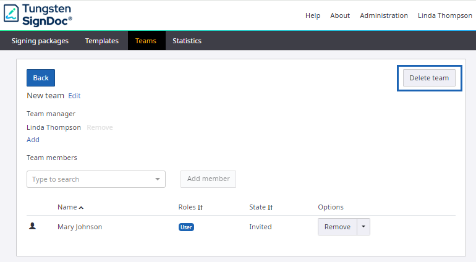Open the Administration page link
The height and width of the screenshot is (262, 476).
384,15
